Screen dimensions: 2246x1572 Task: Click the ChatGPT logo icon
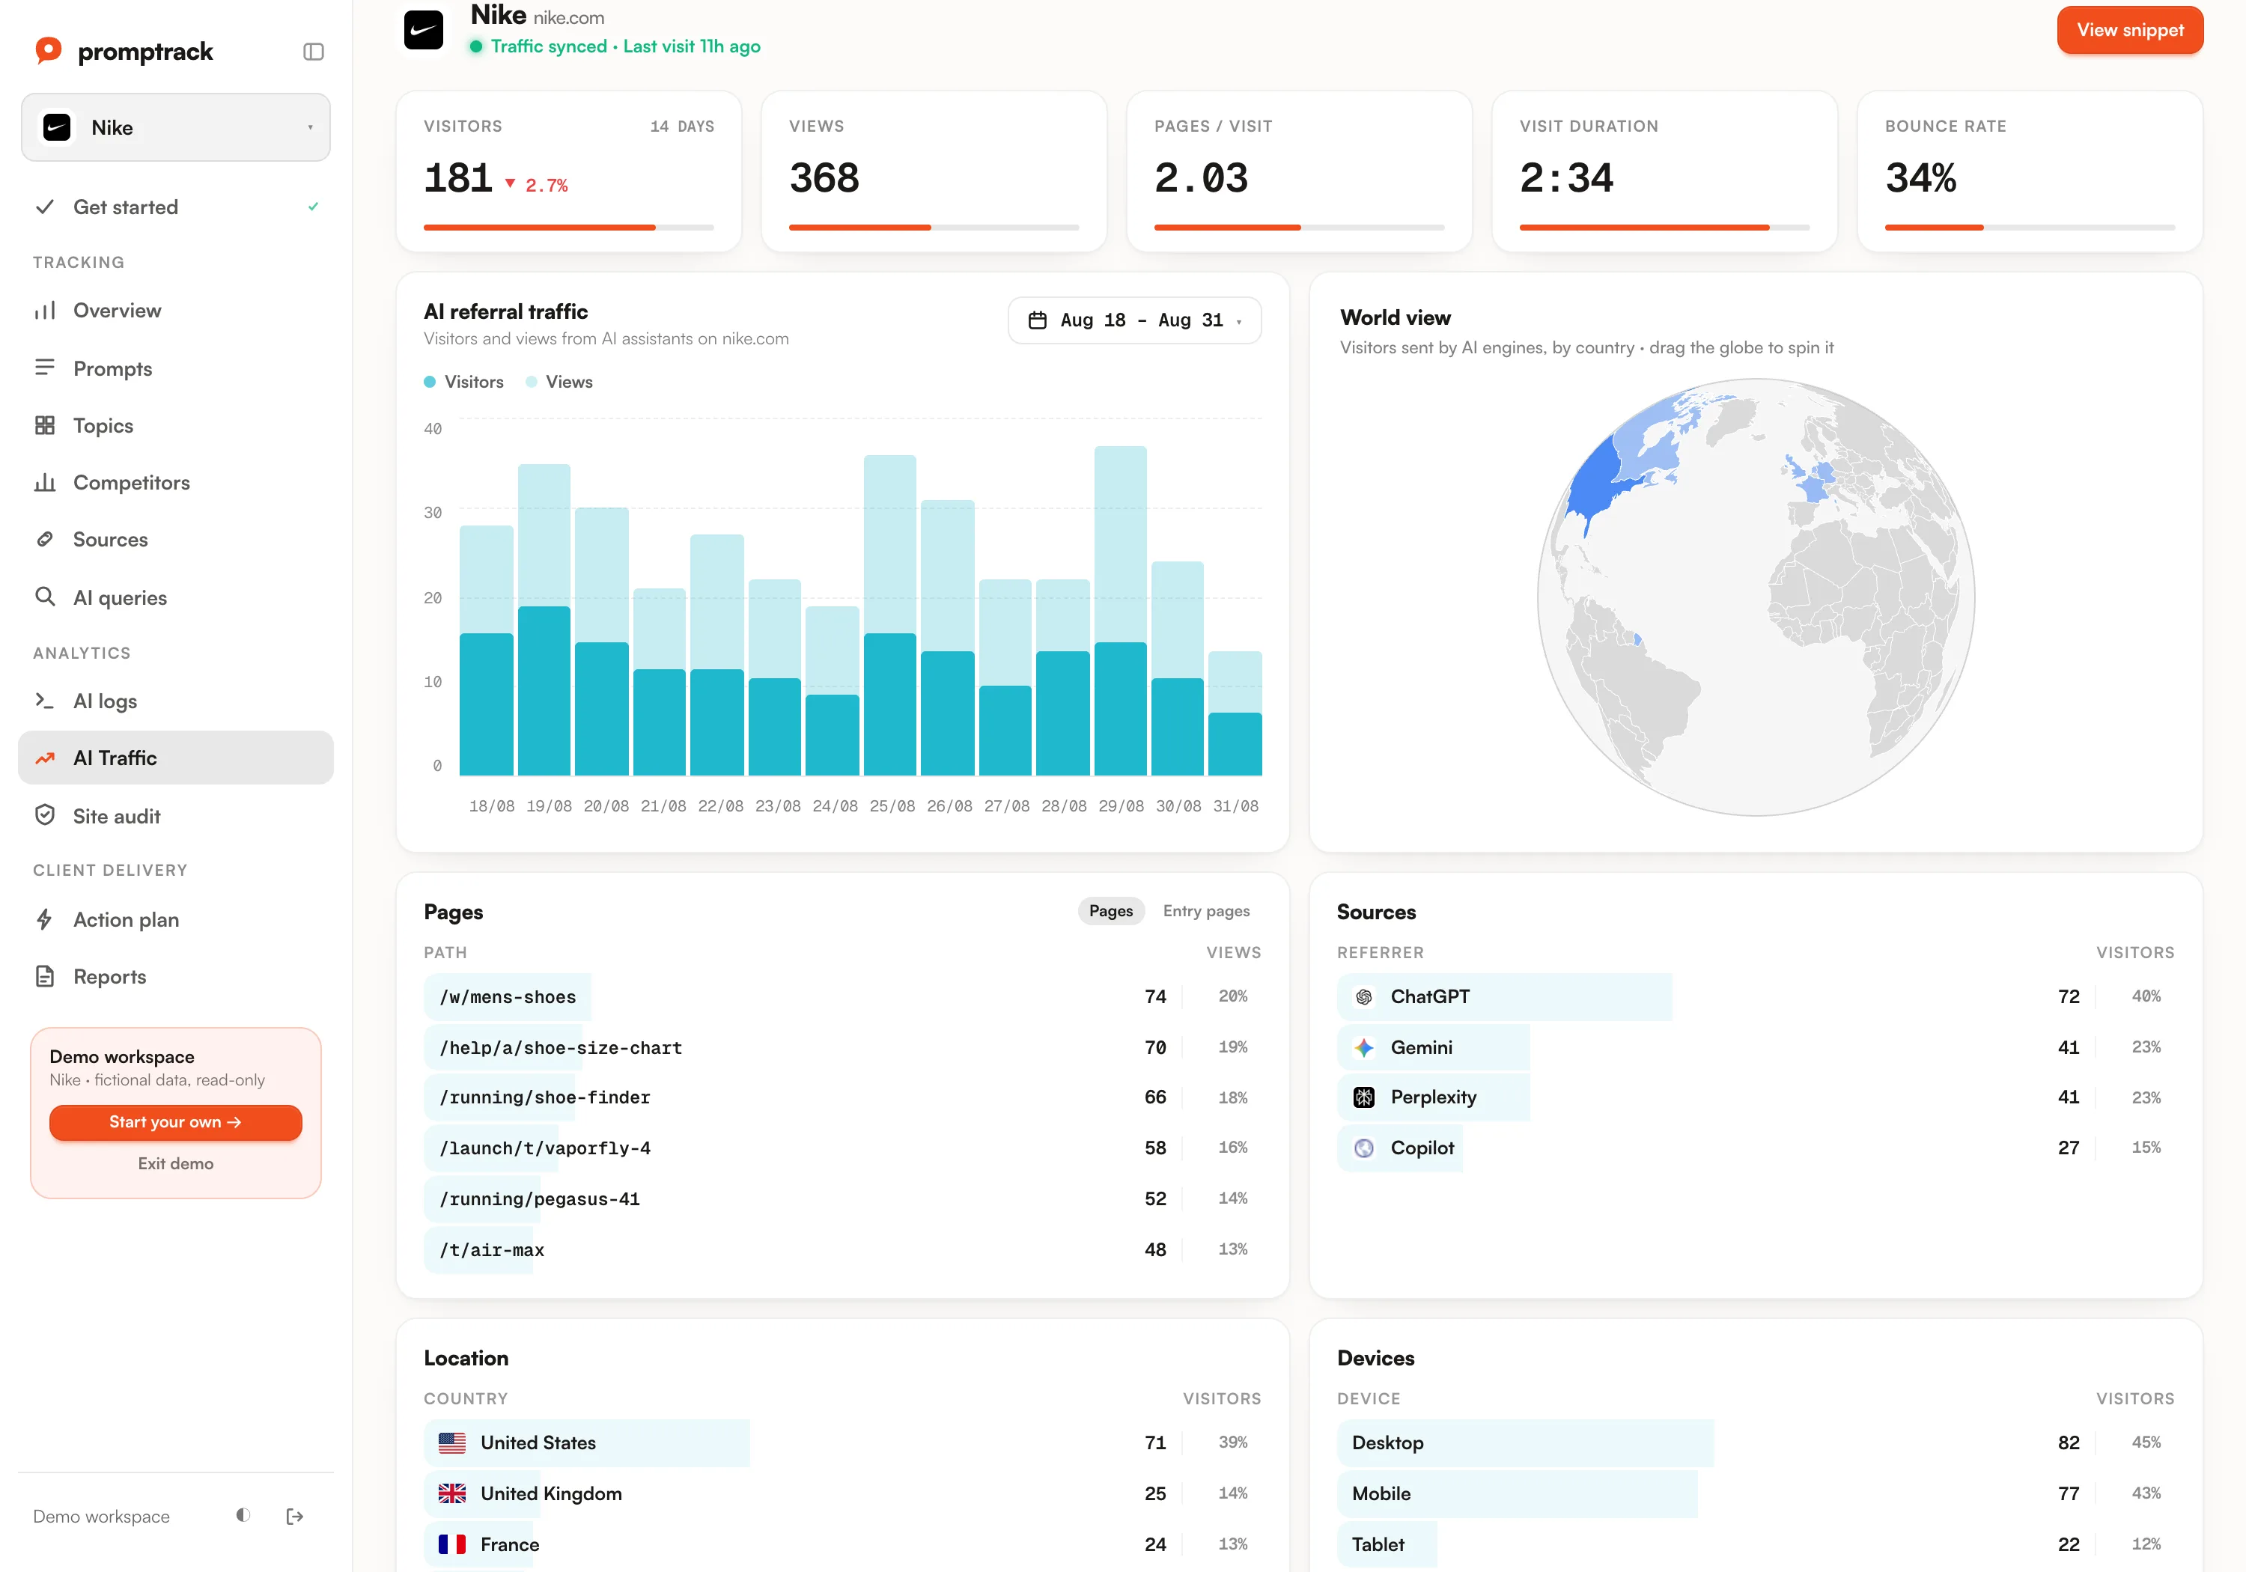(x=1363, y=997)
